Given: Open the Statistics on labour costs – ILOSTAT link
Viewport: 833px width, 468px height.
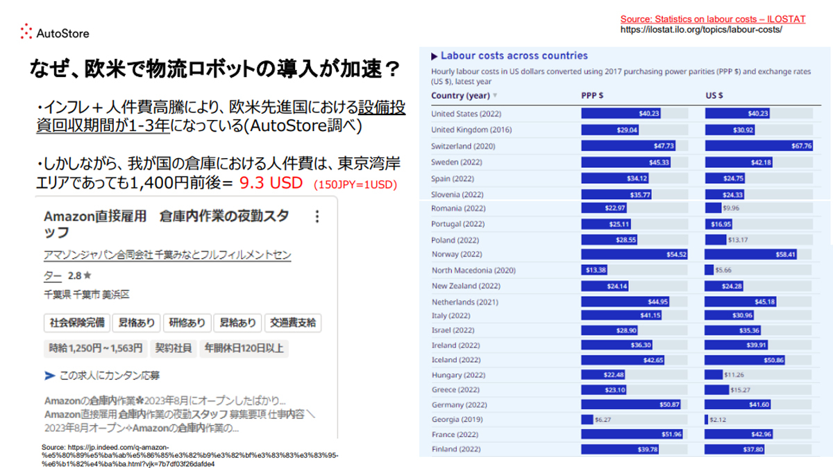Looking at the screenshot, I should tap(713, 19).
